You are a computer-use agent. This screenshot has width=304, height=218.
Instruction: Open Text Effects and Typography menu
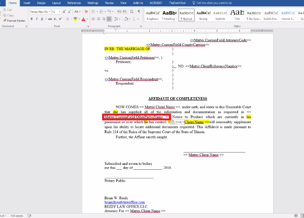pyautogui.click(x=68, y=19)
